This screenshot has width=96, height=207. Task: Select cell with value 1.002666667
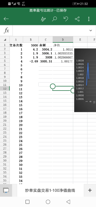tap(63, 57)
